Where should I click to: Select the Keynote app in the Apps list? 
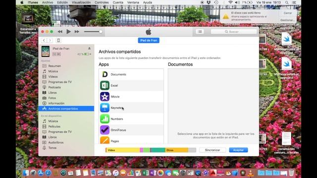131,108
